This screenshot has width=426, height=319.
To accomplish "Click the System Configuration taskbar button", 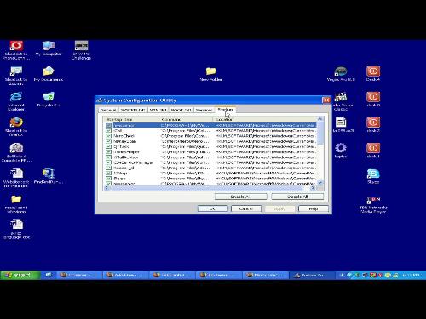I will 311,275.
